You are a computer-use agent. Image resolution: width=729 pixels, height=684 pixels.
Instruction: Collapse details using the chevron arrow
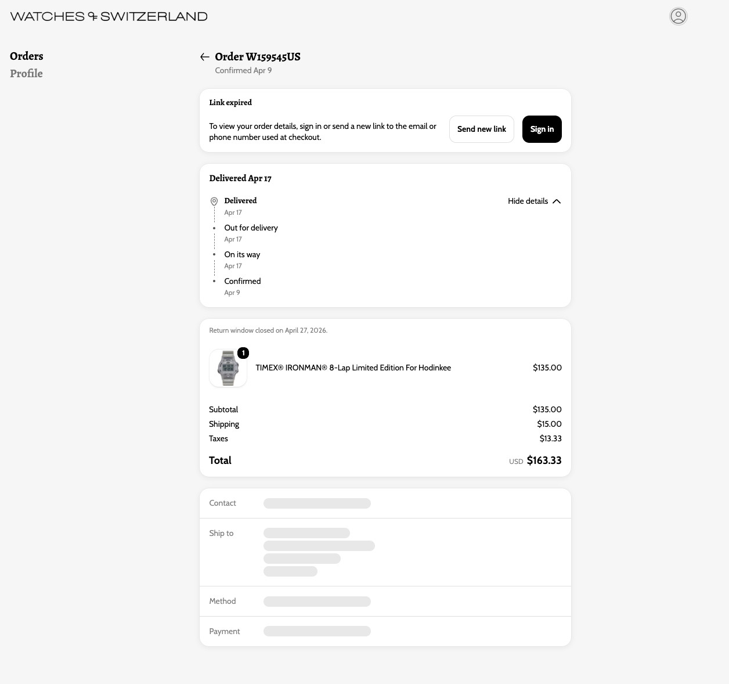coord(557,201)
